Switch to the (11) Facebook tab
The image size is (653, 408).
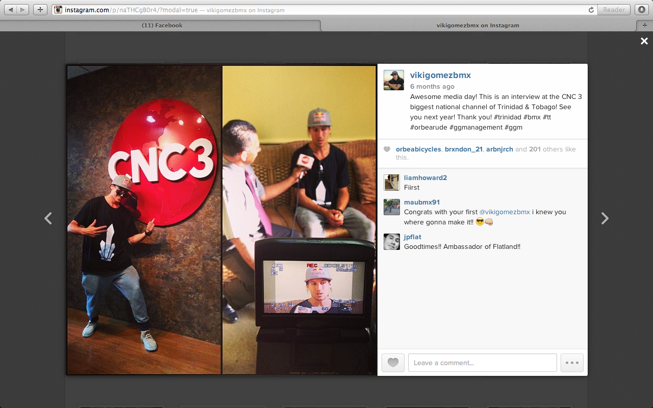[162, 25]
